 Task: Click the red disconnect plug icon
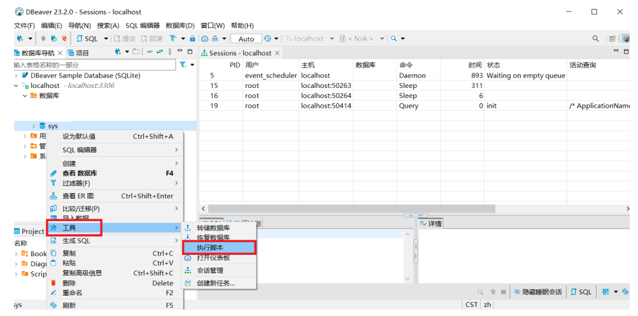[x=64, y=39]
